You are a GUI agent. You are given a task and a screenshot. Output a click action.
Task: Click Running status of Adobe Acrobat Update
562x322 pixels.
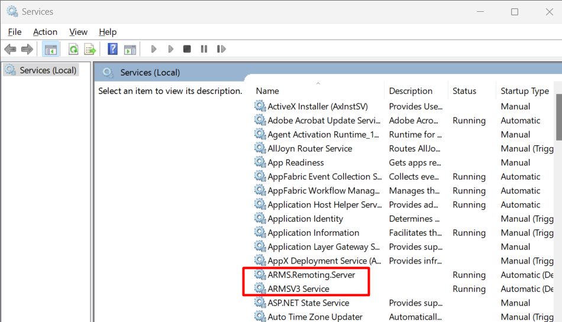pyautogui.click(x=469, y=121)
